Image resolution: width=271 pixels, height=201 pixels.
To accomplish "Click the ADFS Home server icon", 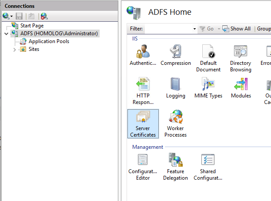I will tap(134, 13).
